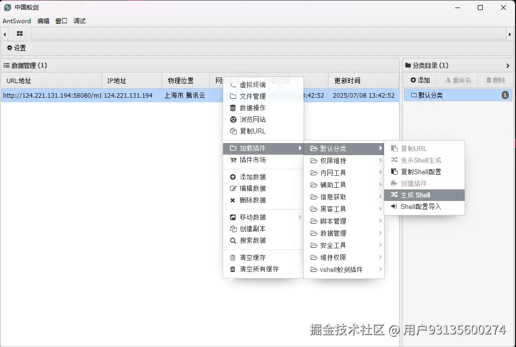Expand the 默认分类 plugin submenu arrow
516x347 pixels.
tap(381, 149)
